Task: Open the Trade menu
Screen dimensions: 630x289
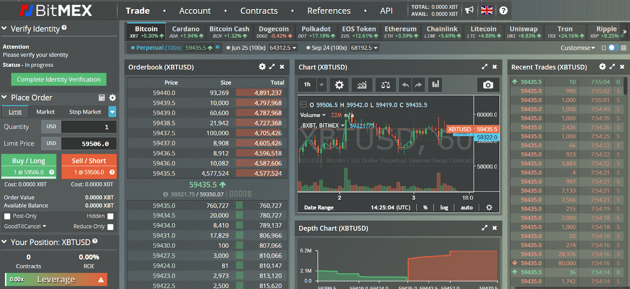Action: click(x=137, y=11)
